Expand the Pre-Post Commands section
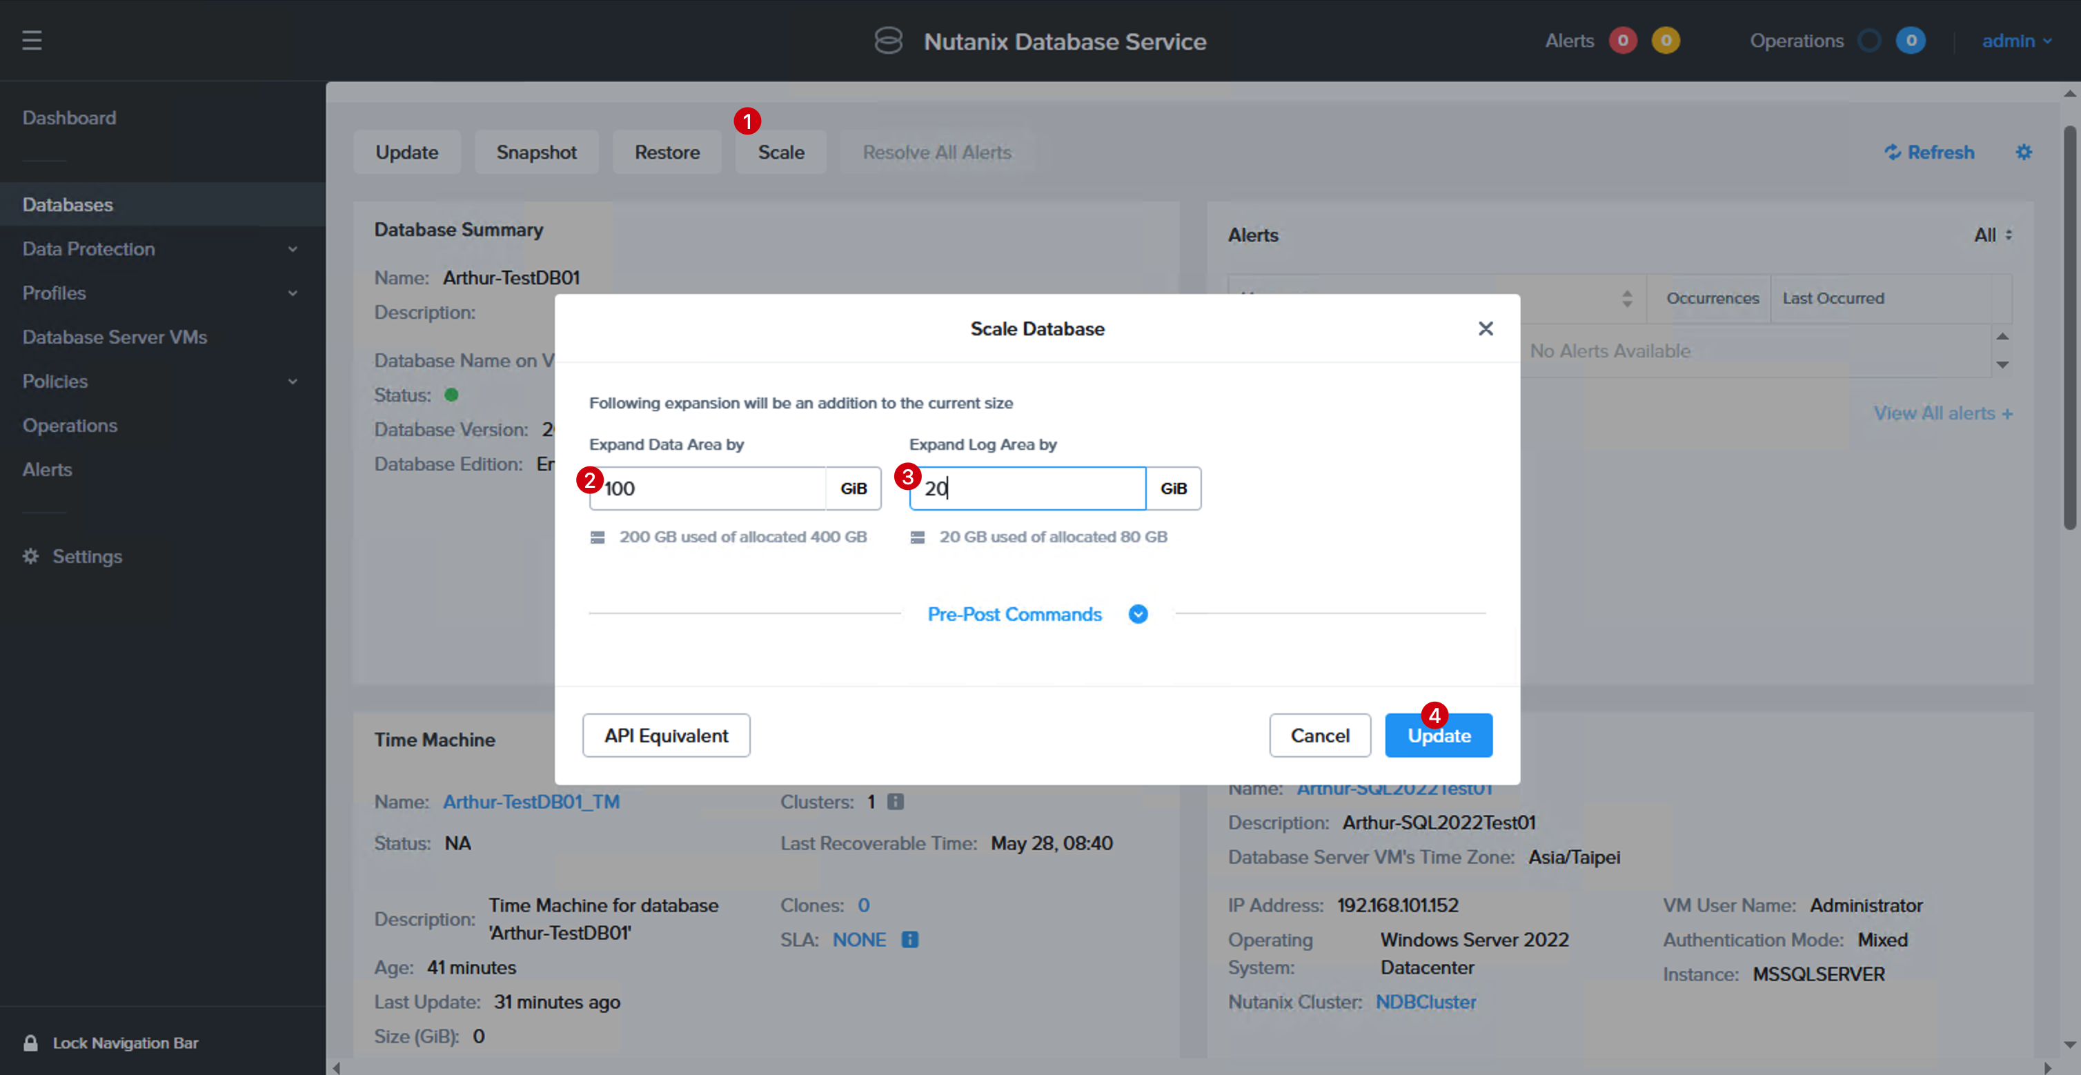 (1137, 614)
